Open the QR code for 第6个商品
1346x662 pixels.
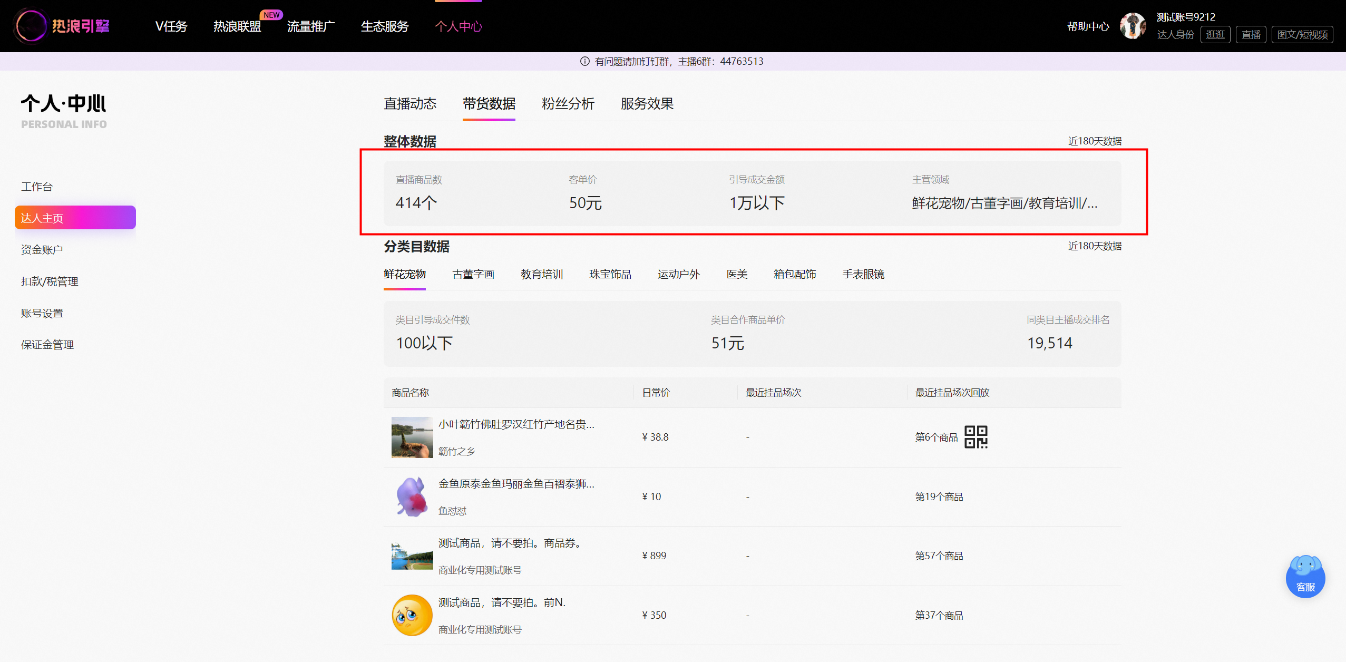pyautogui.click(x=976, y=437)
